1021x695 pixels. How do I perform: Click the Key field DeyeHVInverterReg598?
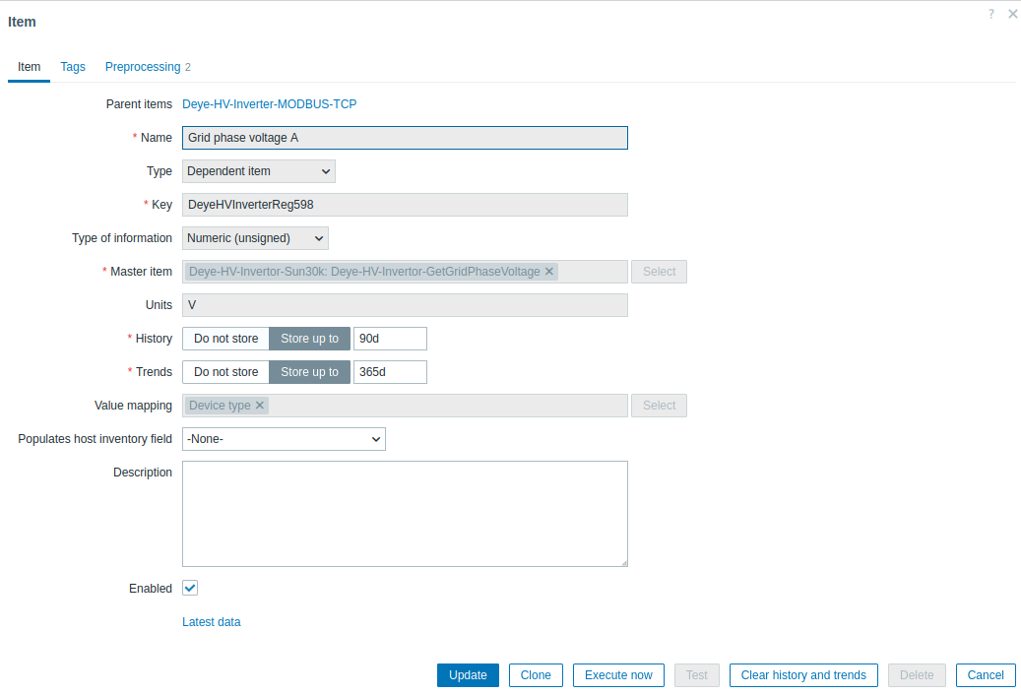click(405, 205)
